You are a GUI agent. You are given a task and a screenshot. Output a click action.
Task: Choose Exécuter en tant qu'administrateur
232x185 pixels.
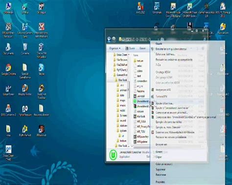click(171, 49)
